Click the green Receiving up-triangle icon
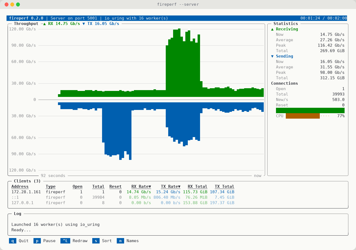Image resolution: width=356 pixels, height=250 pixels. click(x=272, y=29)
